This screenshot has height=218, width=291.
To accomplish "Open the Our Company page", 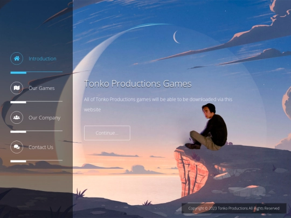I will click(44, 118).
